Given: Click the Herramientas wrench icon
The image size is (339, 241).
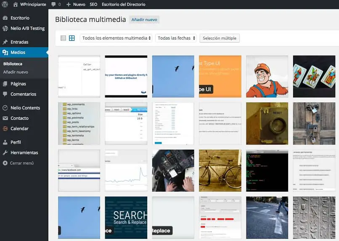Looking at the screenshot, I should pos(5,153).
